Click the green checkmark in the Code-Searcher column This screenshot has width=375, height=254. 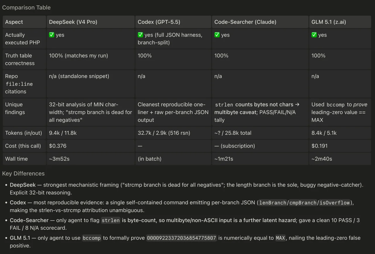click(x=217, y=35)
